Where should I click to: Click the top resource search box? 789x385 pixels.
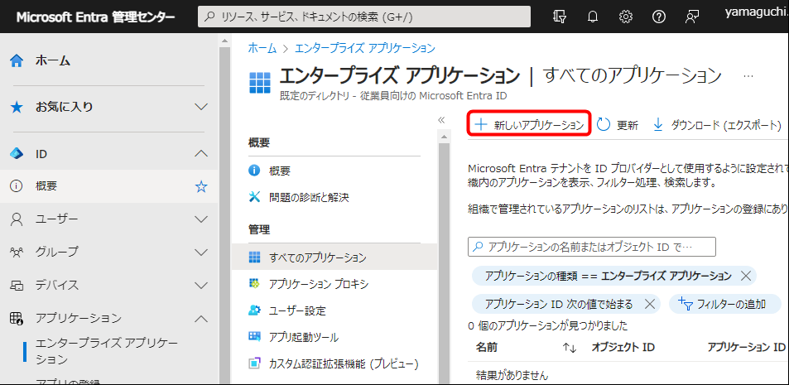pos(364,17)
